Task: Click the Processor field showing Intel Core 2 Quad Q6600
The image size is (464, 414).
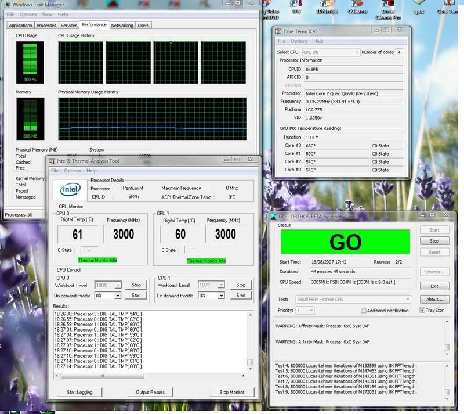Action: pyautogui.click(x=354, y=93)
